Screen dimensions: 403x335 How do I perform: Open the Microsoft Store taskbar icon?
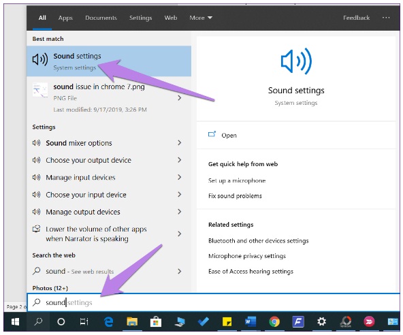pyautogui.click(x=155, y=321)
